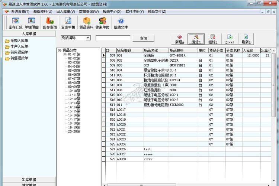This screenshot has height=186, width=279.
Task: Switch to the 出库单据 panel section
Action: (28, 180)
